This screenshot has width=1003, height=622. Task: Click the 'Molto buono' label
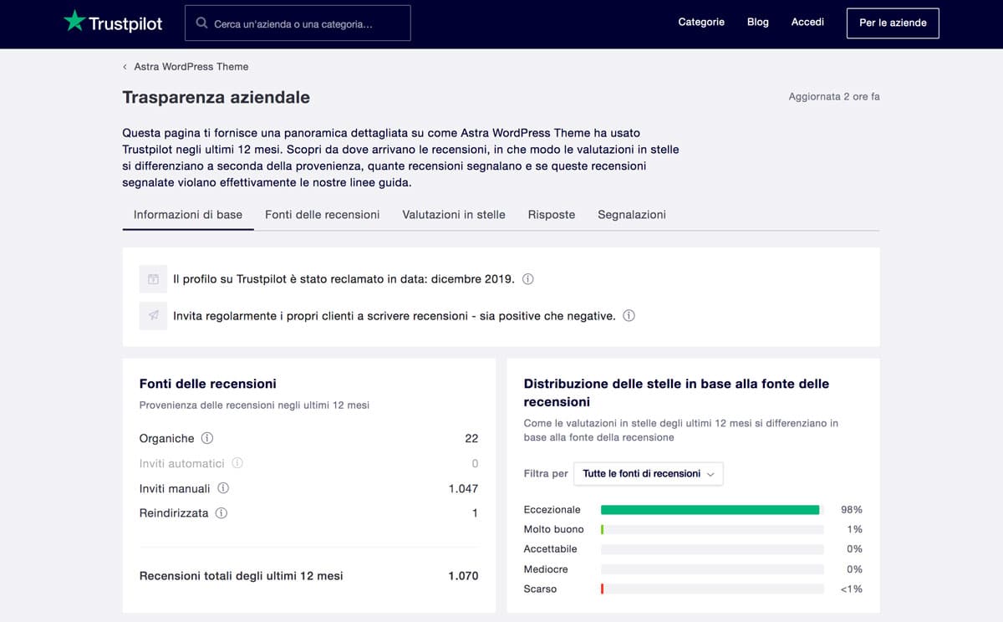(x=553, y=530)
